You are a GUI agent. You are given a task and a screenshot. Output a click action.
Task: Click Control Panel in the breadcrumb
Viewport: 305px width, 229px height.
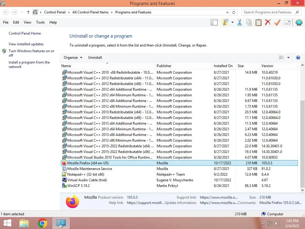pyautogui.click(x=55, y=12)
